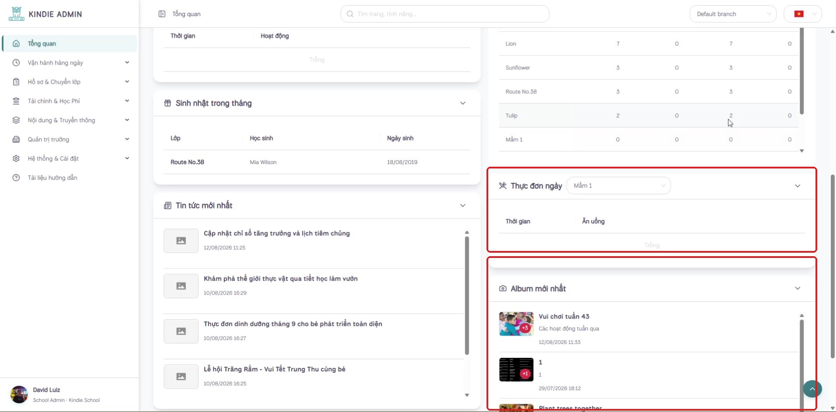
Task: Click the Tulip class row
Action: click(648, 116)
